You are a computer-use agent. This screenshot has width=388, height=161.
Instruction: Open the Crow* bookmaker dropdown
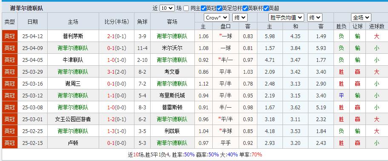pos(216,17)
